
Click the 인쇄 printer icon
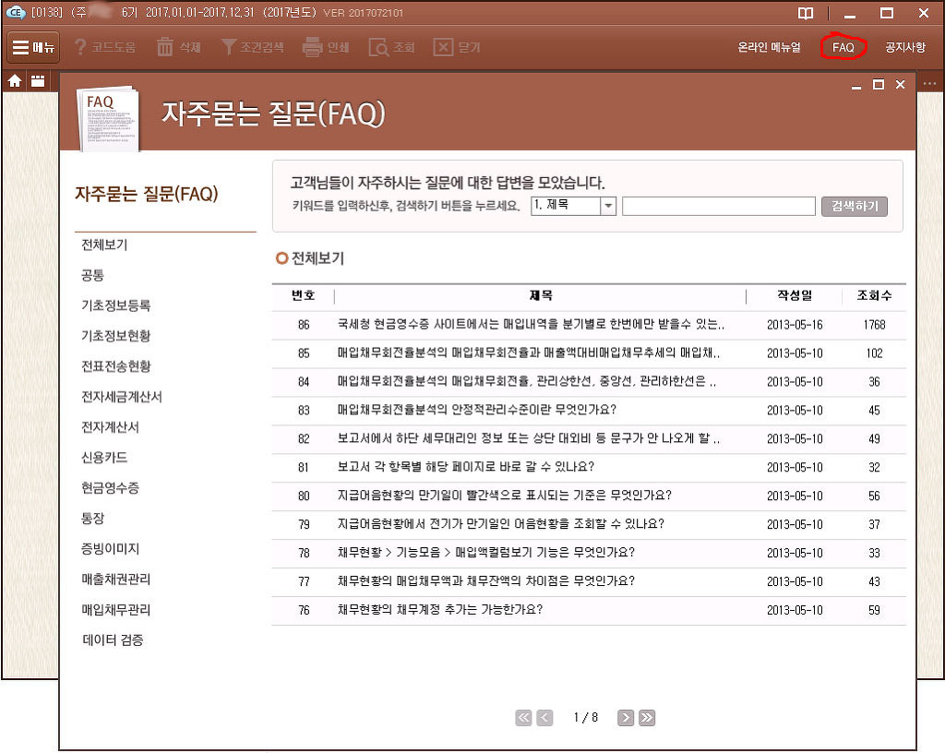coord(313,47)
